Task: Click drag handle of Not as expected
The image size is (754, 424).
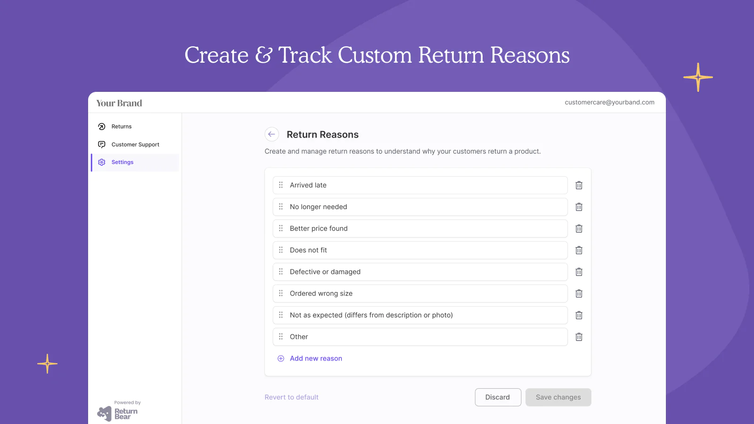Action: (281, 315)
